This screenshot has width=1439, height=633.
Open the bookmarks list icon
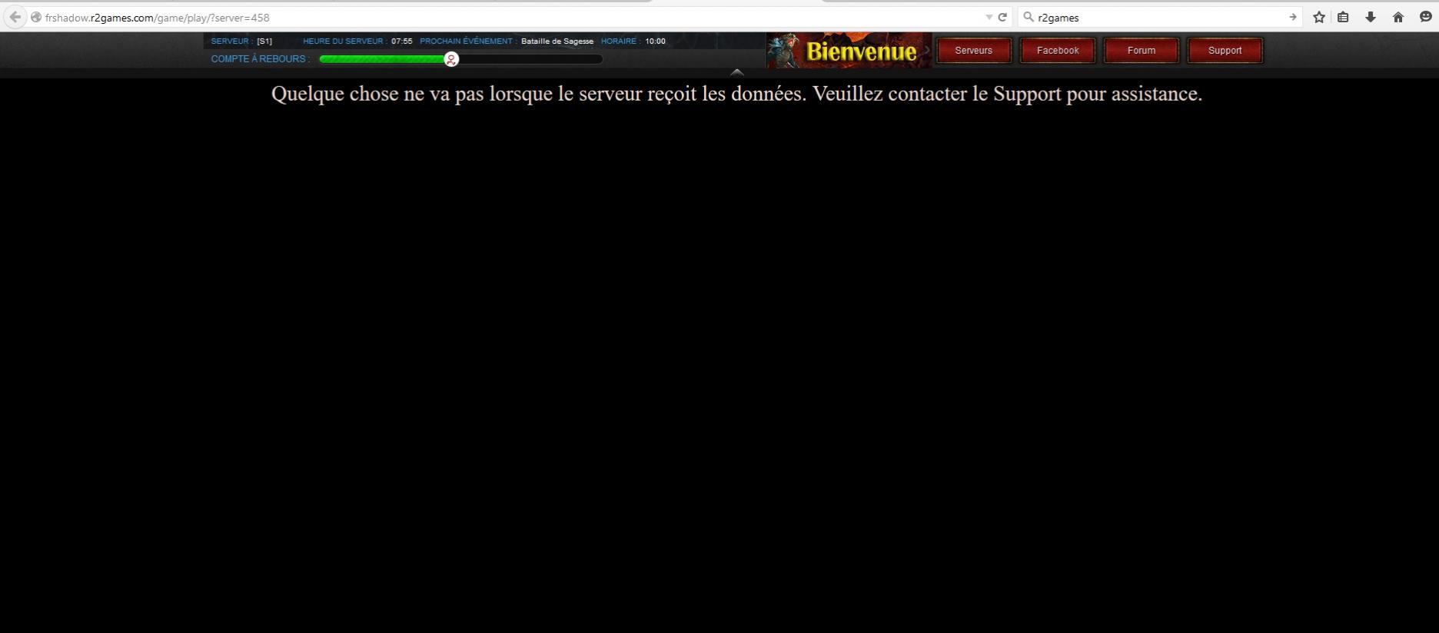pos(1343,17)
